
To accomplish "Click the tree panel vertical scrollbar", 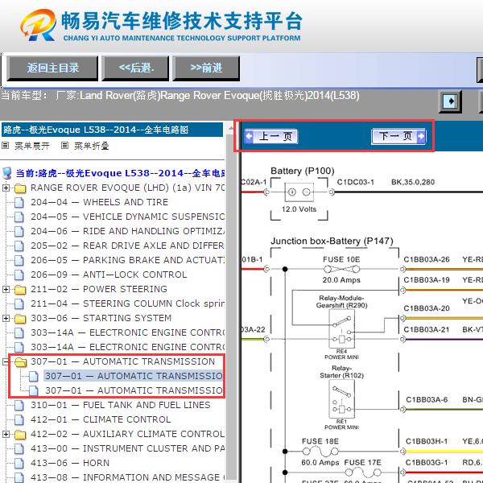I will (230, 302).
